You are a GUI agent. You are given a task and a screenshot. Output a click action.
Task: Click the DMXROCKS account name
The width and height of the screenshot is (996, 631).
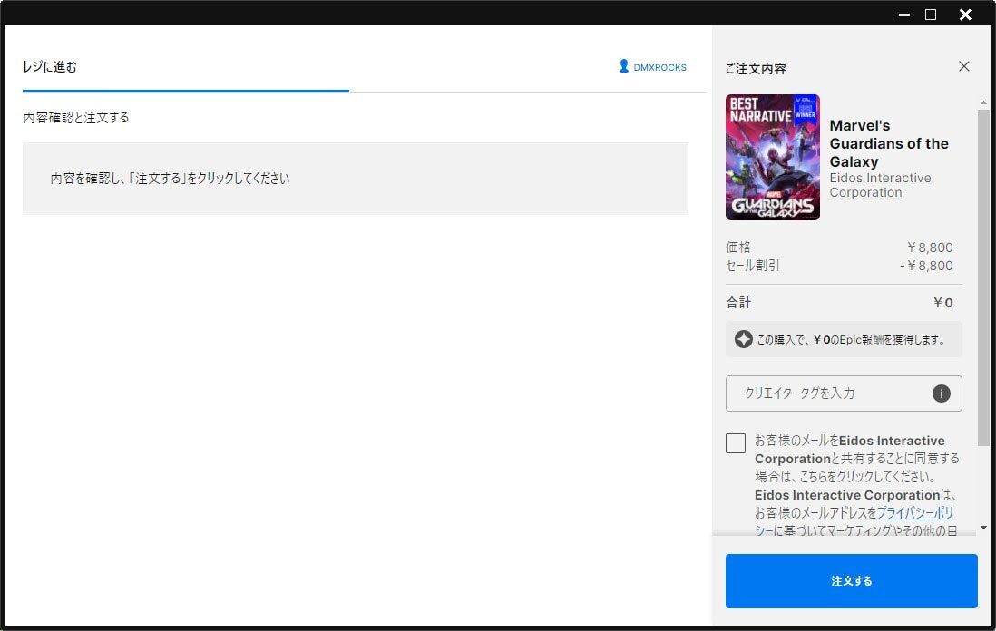[x=660, y=67]
